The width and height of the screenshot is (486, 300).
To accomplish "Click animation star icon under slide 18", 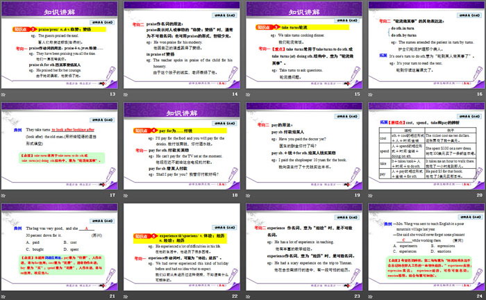I will pyautogui.click(x=126, y=196).
